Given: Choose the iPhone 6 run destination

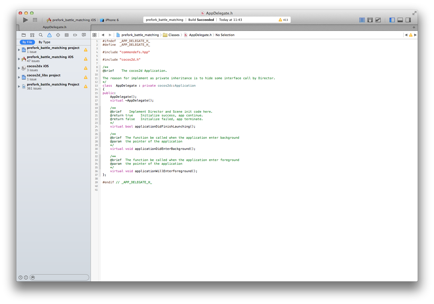Looking at the screenshot, I should coord(109,20).
